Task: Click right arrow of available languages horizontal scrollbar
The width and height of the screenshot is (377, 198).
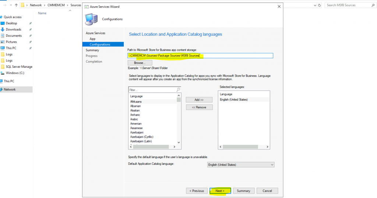Action: pos(174,147)
